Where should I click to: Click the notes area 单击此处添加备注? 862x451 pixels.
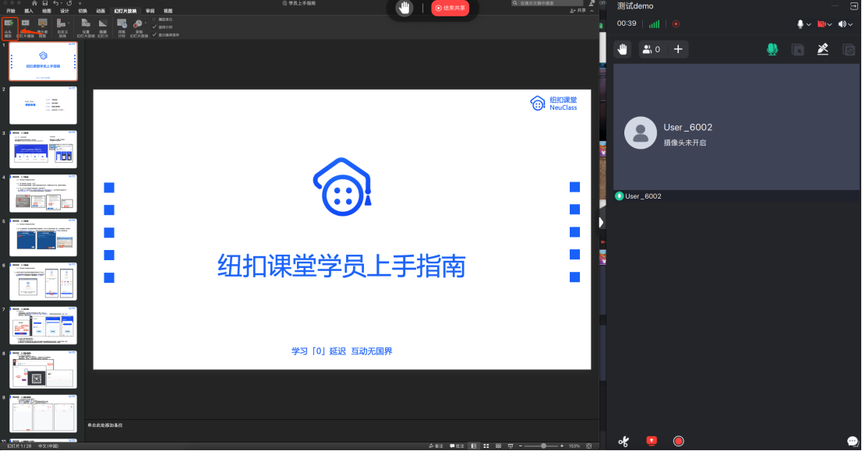pos(104,425)
